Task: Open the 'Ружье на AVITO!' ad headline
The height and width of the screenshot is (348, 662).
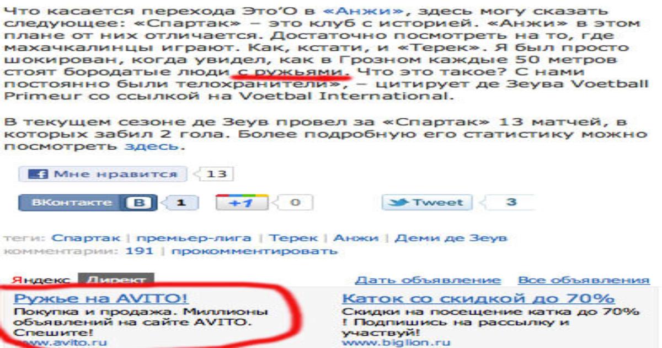Action: point(100,299)
